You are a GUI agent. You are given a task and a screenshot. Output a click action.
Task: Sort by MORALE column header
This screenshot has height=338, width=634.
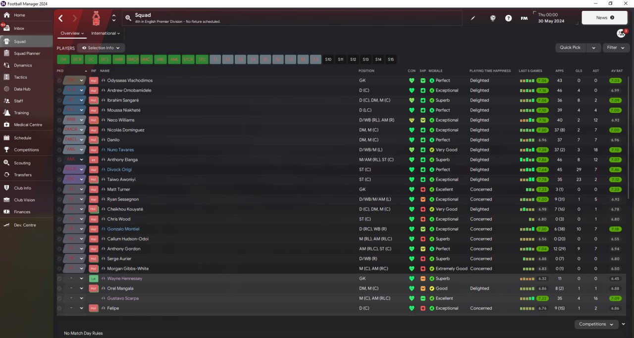click(435, 71)
